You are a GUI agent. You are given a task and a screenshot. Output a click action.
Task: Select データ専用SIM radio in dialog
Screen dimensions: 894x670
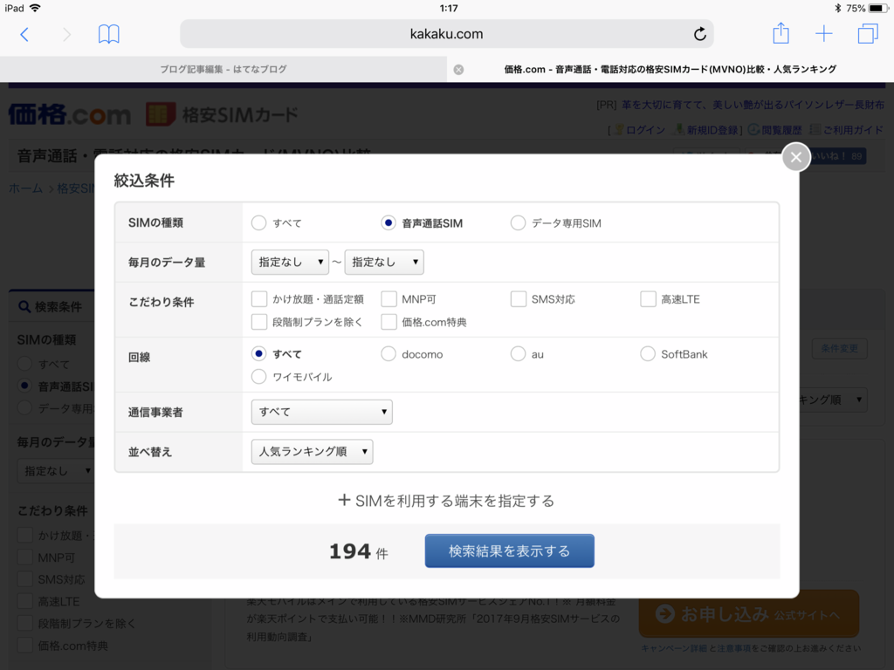(518, 222)
